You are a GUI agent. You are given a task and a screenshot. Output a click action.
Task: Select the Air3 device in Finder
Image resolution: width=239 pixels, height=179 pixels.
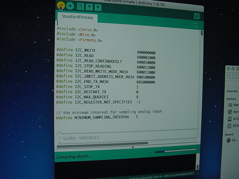click(x=233, y=119)
